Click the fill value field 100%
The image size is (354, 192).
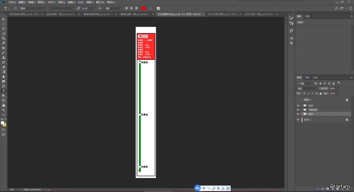click(x=332, y=93)
